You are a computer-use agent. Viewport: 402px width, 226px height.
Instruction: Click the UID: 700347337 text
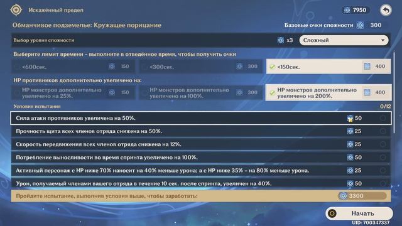point(371,223)
